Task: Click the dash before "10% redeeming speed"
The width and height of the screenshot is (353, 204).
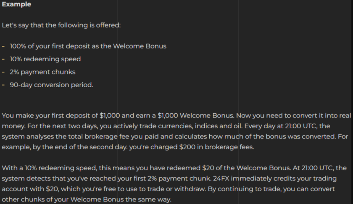Action: coord(3,59)
